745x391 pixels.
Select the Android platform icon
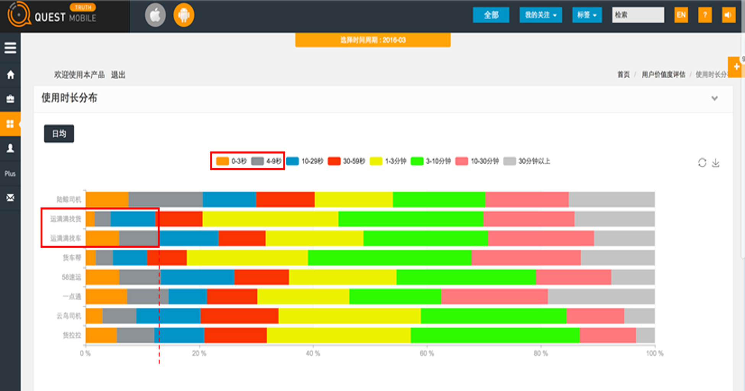point(184,15)
